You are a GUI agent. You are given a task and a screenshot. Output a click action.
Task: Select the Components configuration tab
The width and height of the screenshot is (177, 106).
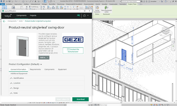49,69
